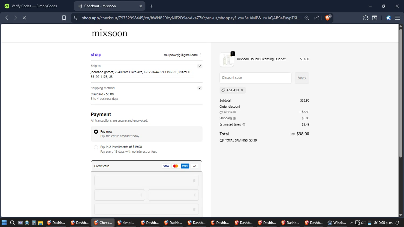Screen dimensions: 404x227
Task: Show estimated taxes help icon
Action: [x=244, y=125]
